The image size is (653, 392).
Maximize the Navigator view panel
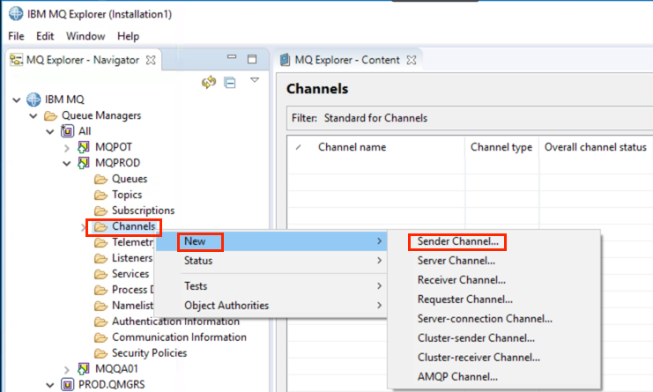[x=252, y=59]
